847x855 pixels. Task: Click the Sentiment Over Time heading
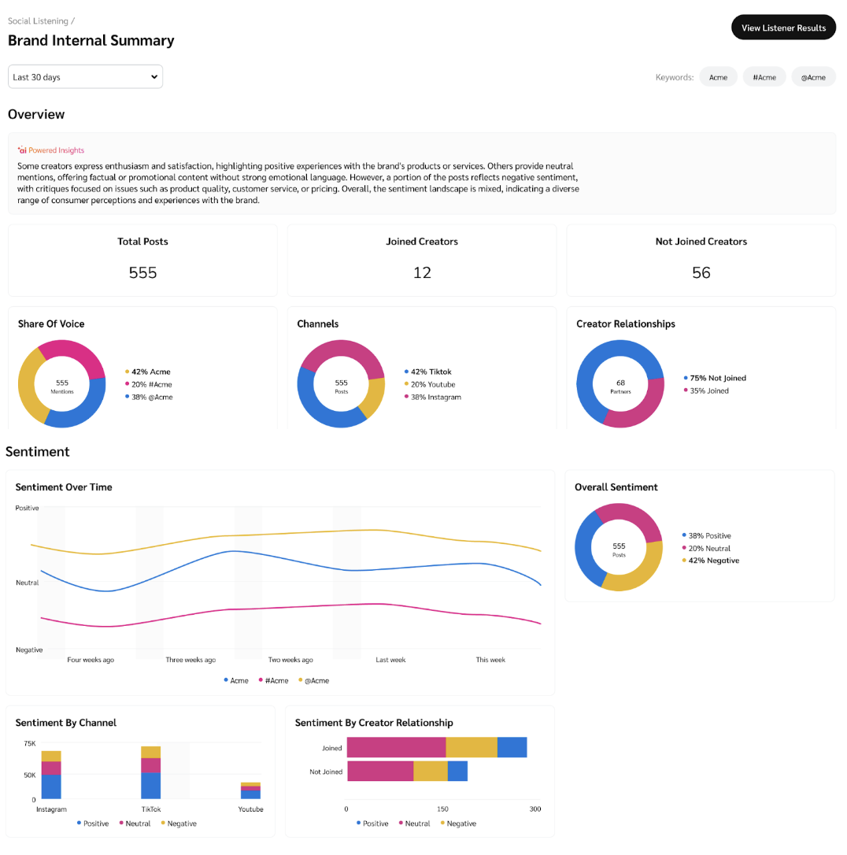click(64, 487)
